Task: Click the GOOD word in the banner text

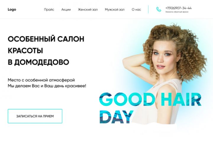Action: coord(127,99)
